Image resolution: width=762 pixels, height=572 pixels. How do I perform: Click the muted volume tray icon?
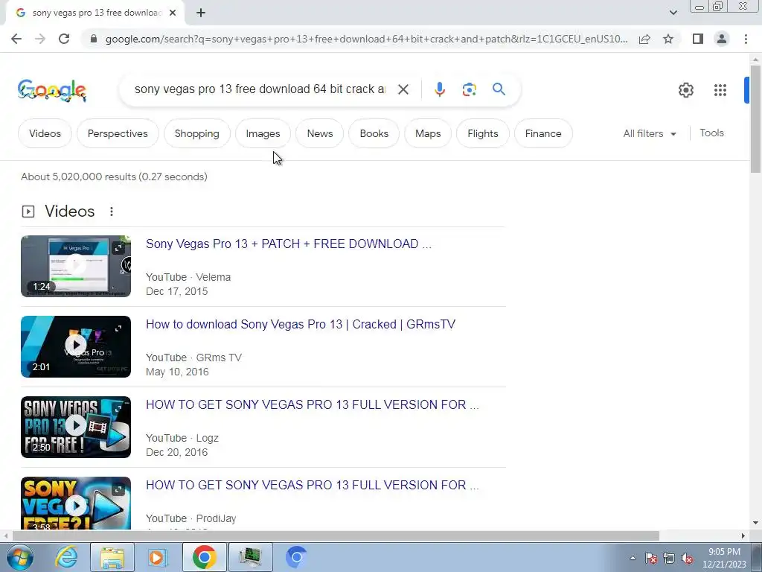coord(687,558)
